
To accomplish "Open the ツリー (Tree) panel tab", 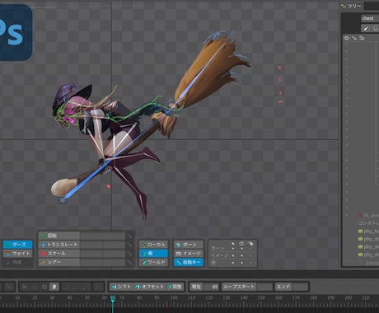I will (x=351, y=6).
